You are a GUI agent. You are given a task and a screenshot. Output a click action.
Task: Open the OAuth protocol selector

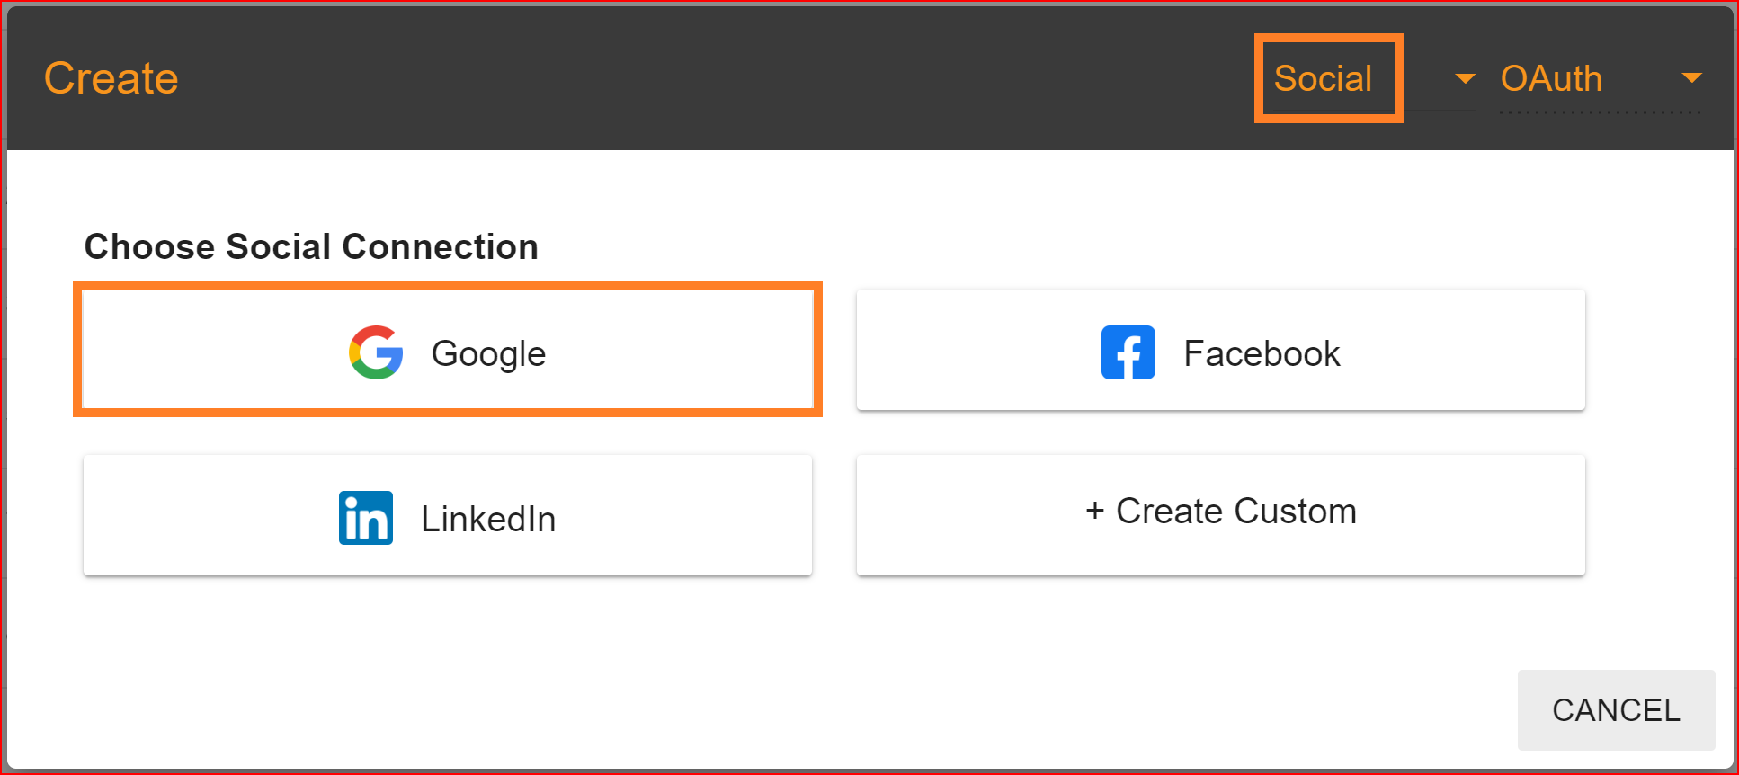coord(1601,79)
